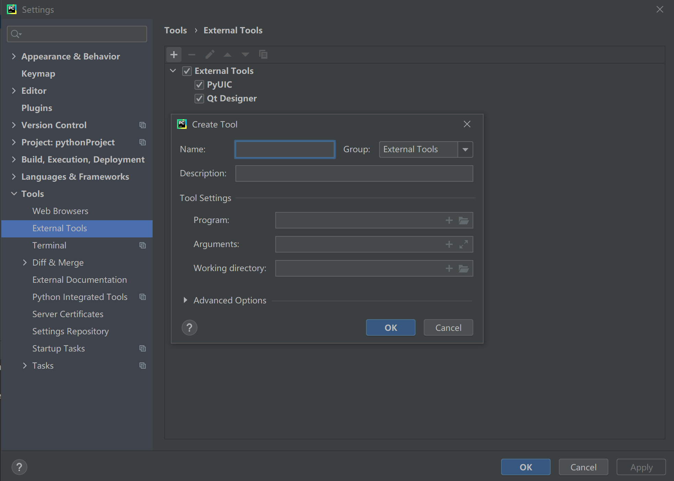Insert macro via plus in Working directory field

449,268
